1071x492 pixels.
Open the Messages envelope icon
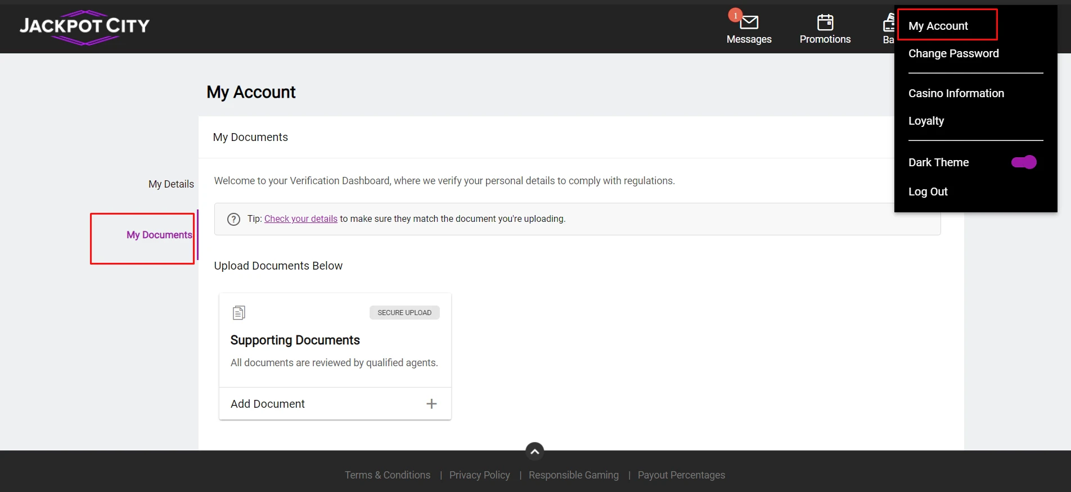pos(749,22)
